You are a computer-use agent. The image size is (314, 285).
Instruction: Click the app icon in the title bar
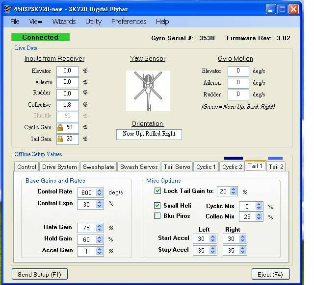[x=8, y=9]
